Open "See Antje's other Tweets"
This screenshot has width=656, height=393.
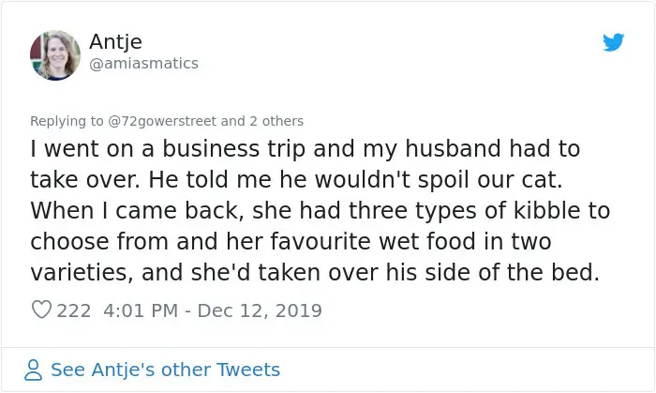pos(165,370)
